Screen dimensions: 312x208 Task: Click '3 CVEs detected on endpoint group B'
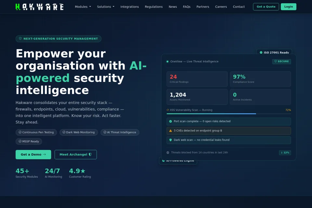point(198,131)
